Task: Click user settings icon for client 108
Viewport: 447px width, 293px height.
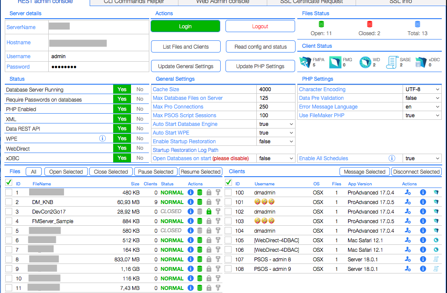Action: pos(408,269)
